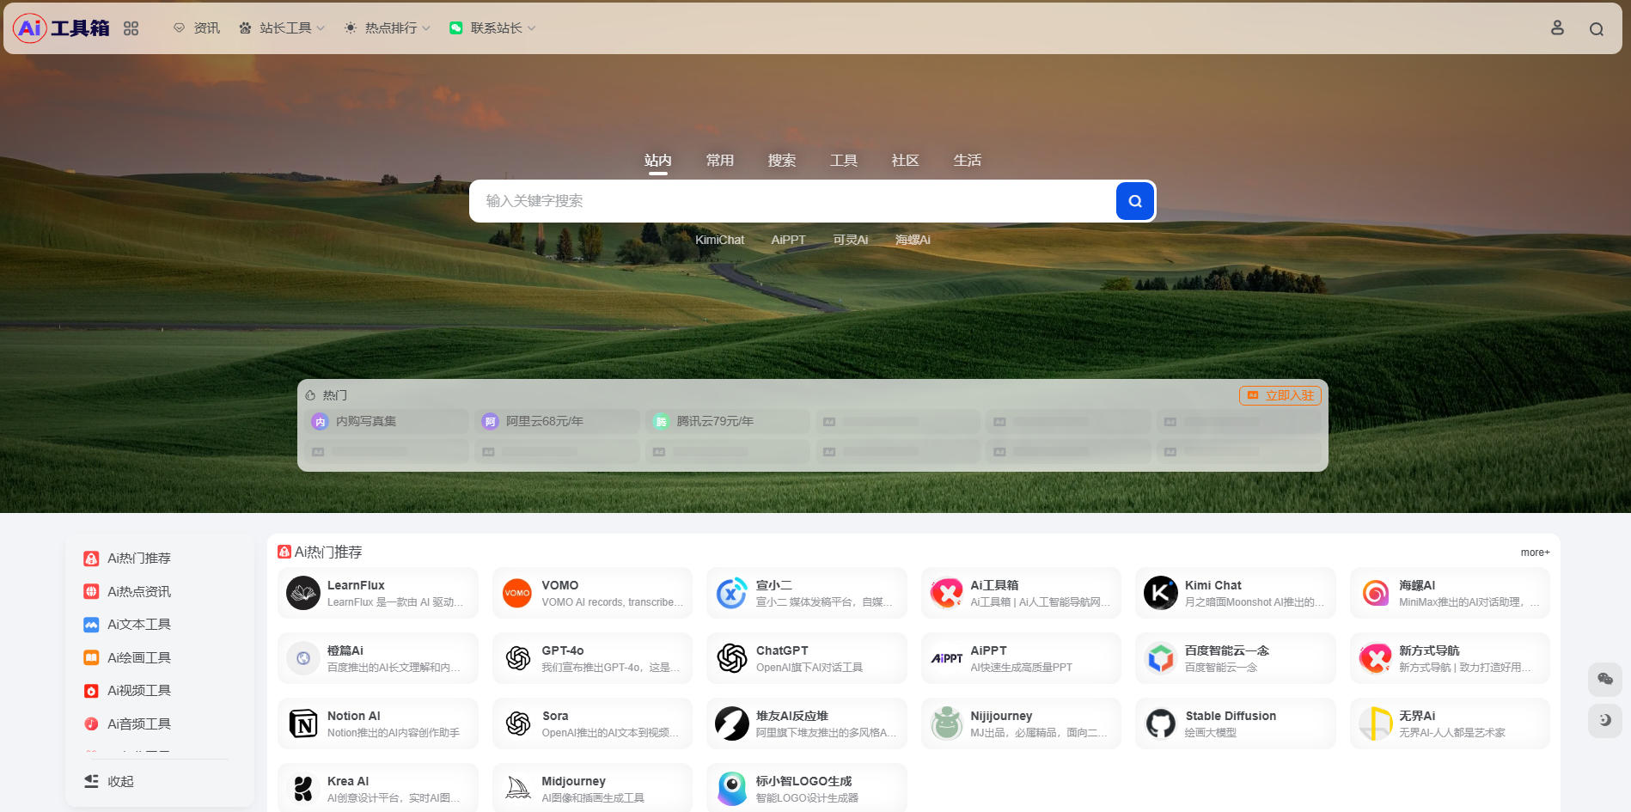Click the 海螺AI logo icon

click(x=1375, y=593)
